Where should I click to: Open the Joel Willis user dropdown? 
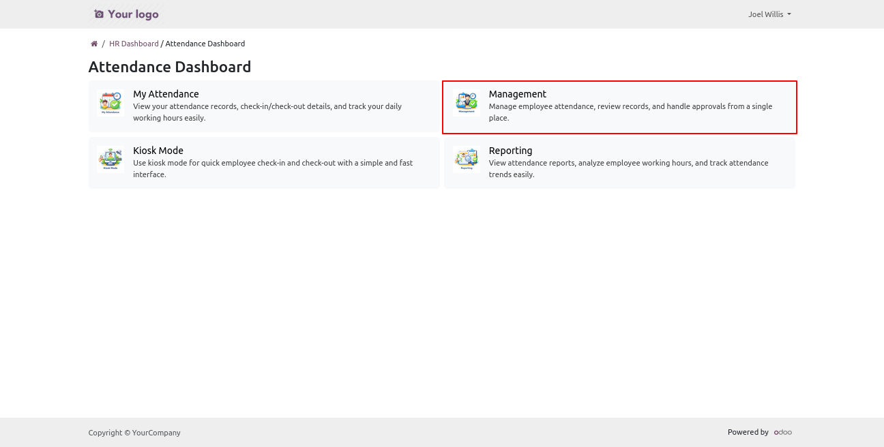coord(769,14)
